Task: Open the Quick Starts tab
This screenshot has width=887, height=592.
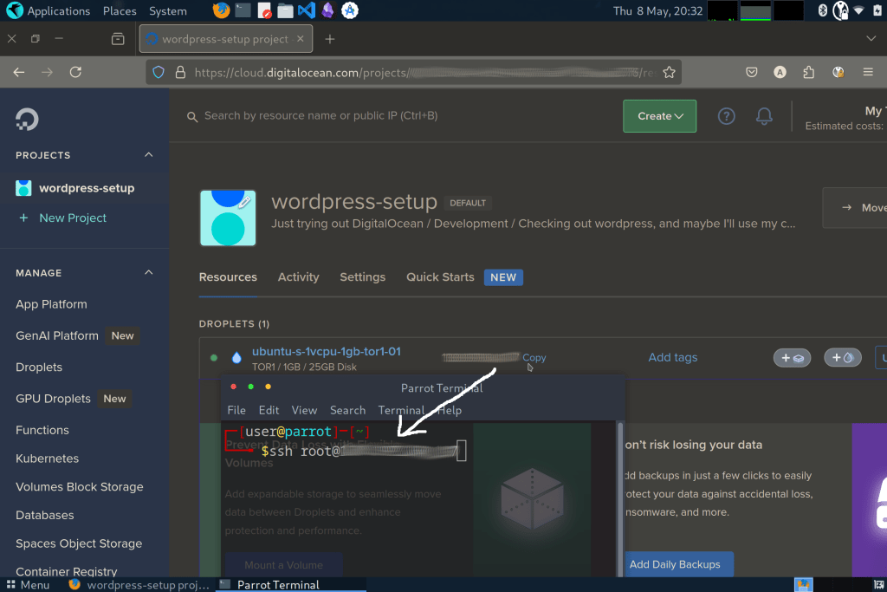Action: point(440,276)
